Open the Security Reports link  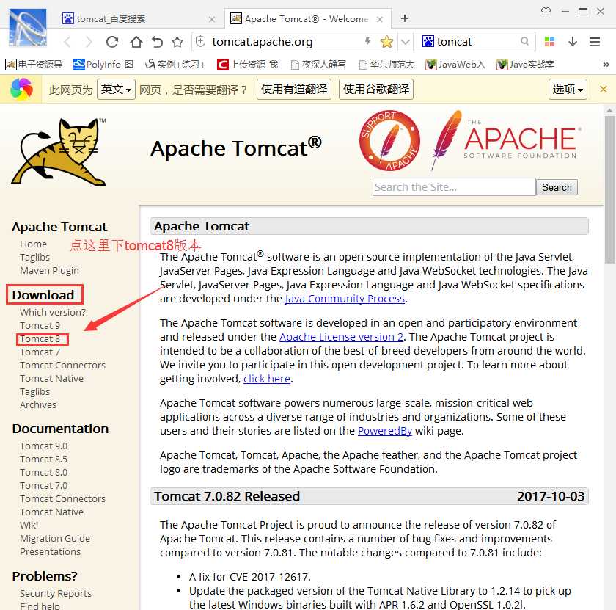56,593
